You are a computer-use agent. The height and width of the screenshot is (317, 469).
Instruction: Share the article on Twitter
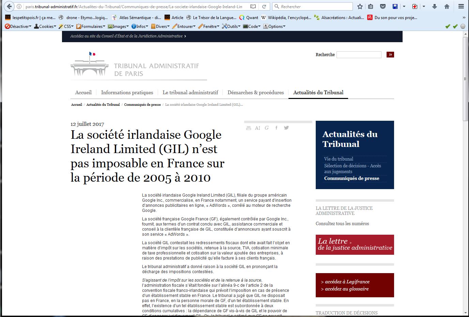pos(286,128)
